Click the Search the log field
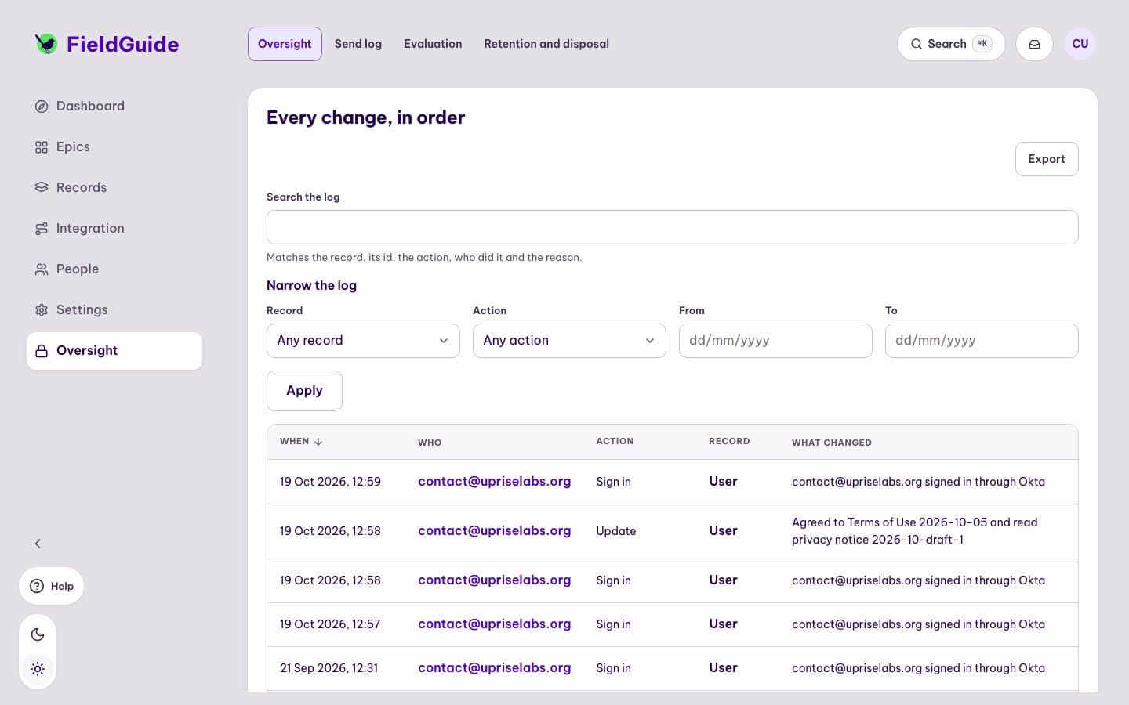 coord(673,227)
